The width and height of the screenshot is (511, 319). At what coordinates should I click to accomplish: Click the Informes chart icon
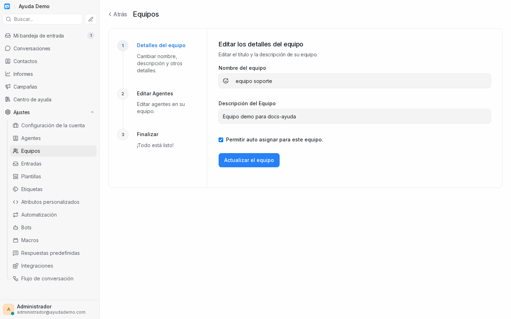pyautogui.click(x=8, y=74)
